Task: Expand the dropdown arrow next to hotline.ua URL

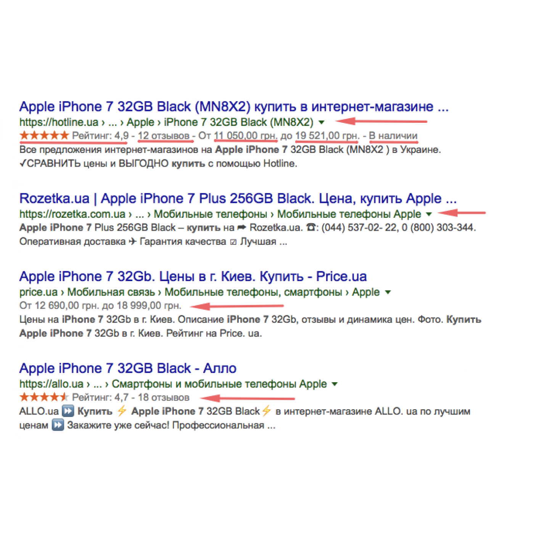Action: (322, 122)
